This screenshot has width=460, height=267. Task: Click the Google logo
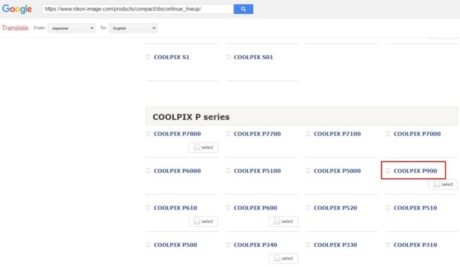[x=17, y=9]
